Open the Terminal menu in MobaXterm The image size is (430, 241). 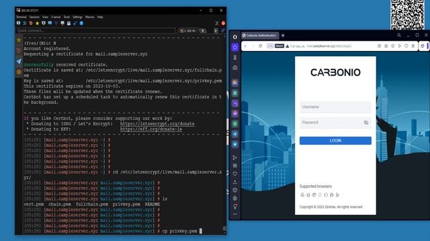21,17
